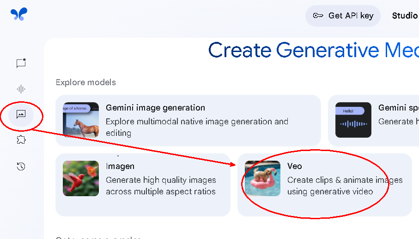419x239 pixels.
Task: Open the Gemini speech card title
Action: (x=398, y=108)
